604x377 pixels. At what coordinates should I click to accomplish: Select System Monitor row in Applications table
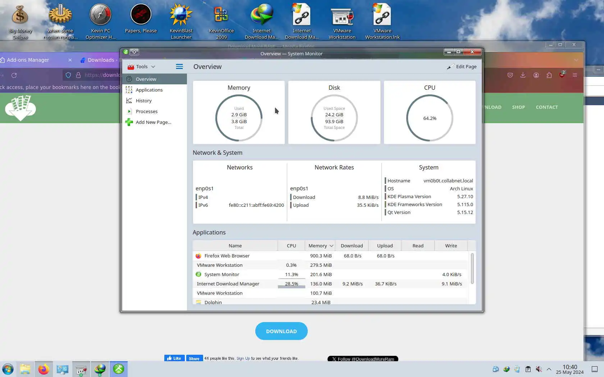[331, 274]
